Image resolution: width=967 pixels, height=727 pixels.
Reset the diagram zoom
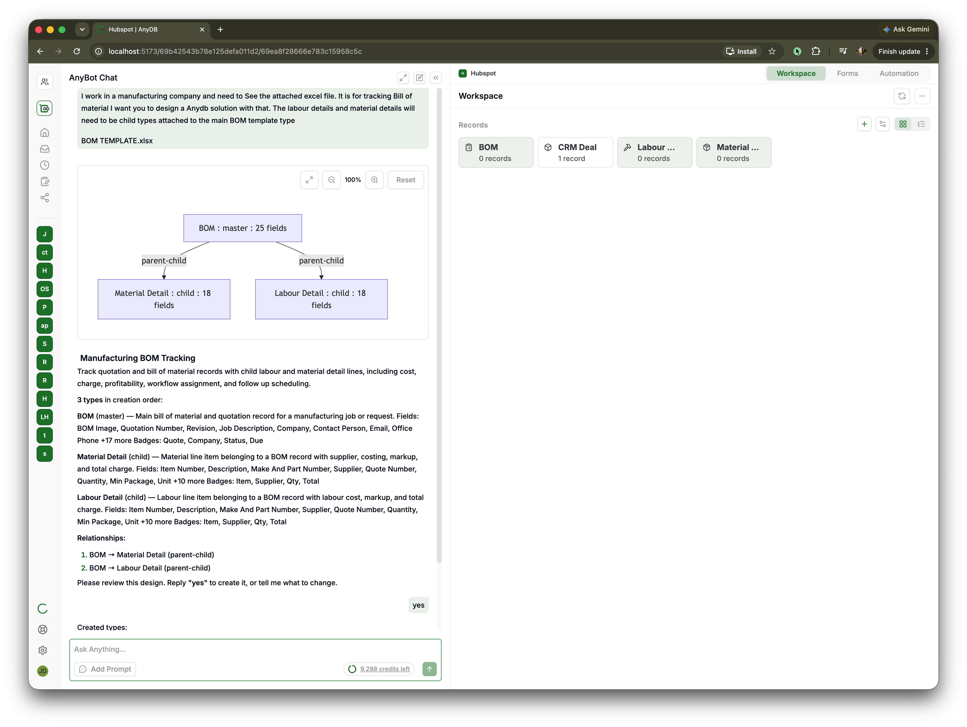point(406,180)
